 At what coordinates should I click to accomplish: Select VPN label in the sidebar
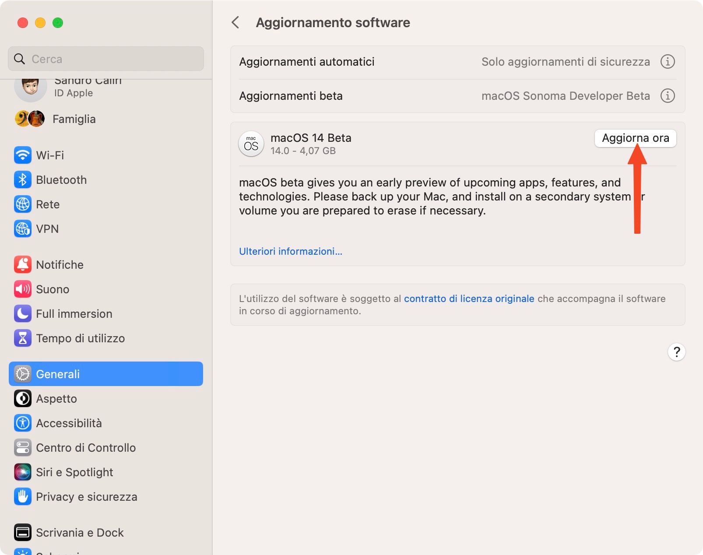pos(47,229)
